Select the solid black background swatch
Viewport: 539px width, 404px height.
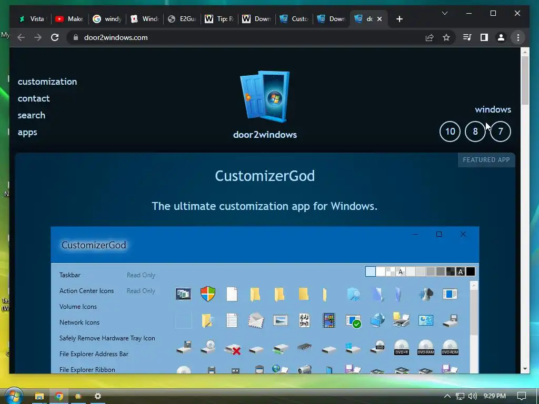471,271
